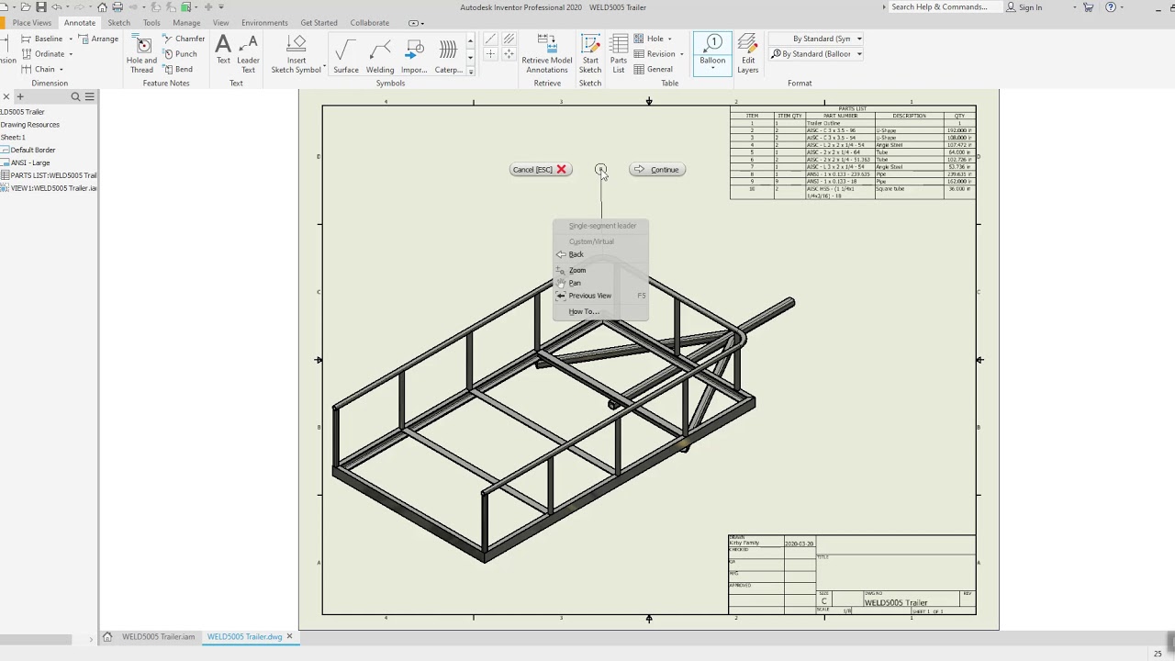The image size is (1175, 661).
Task: Open the Help question mark icon
Action: 1111,7
